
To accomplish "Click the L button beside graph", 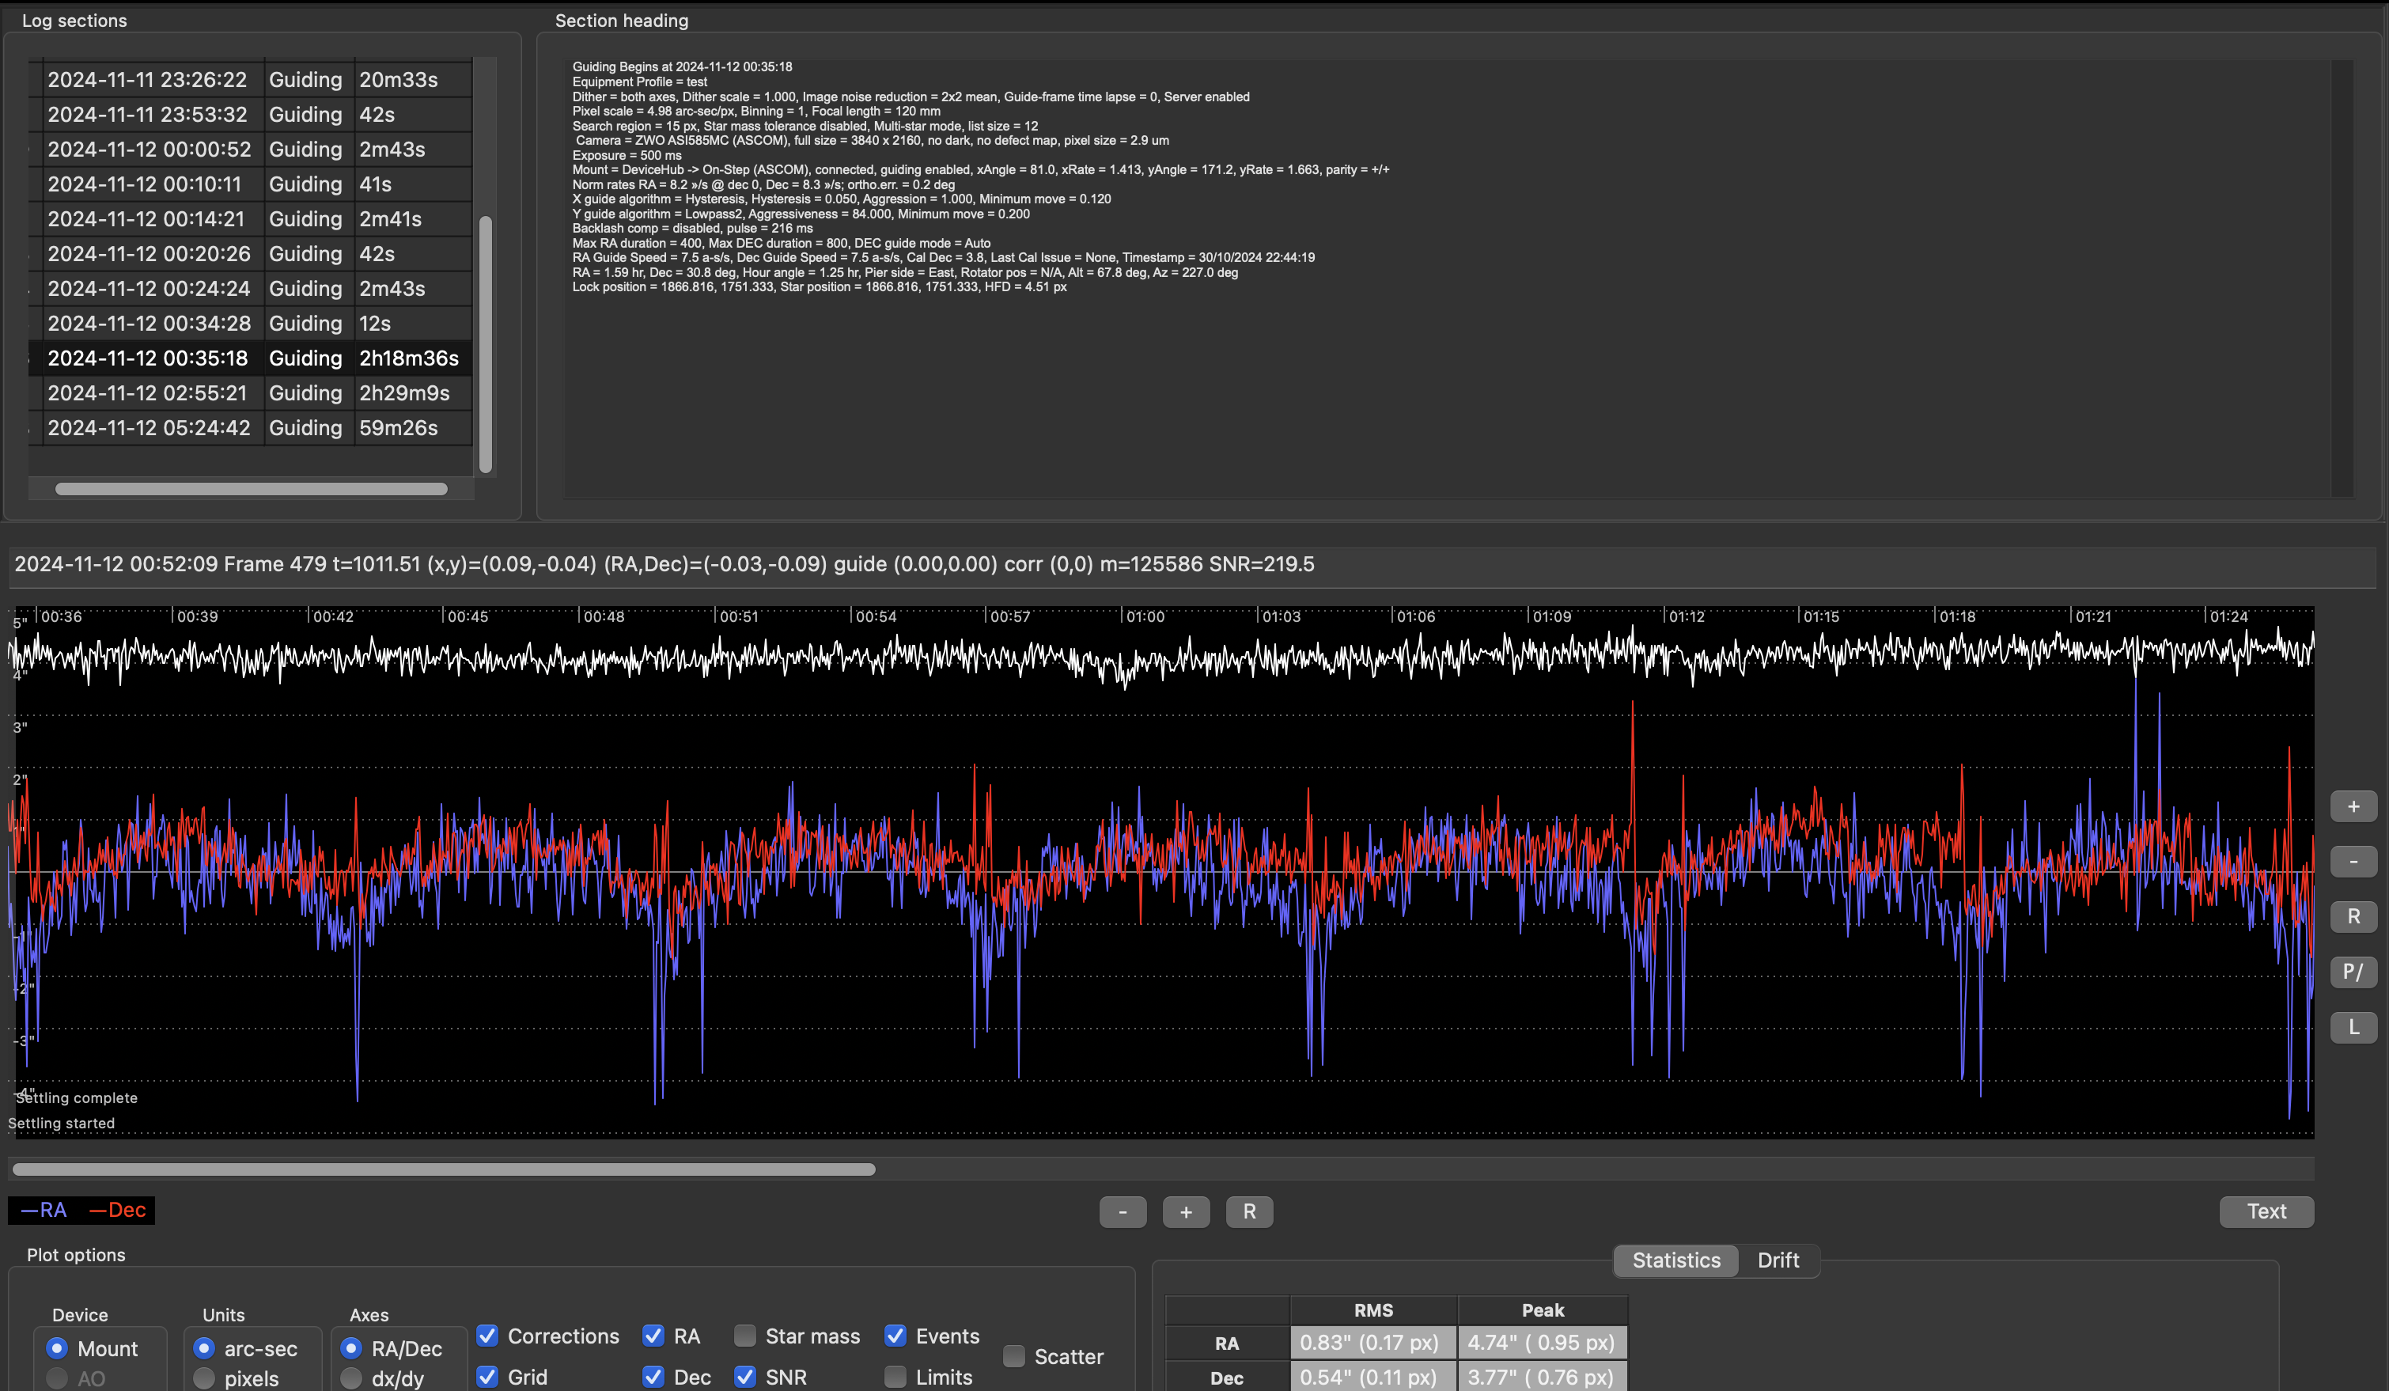I will 2353,1027.
